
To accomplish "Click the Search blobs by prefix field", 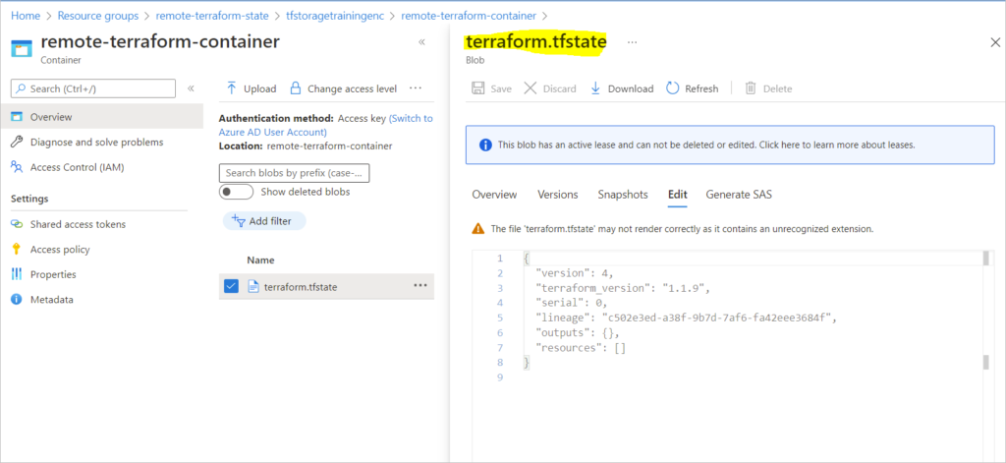I will pos(295,173).
